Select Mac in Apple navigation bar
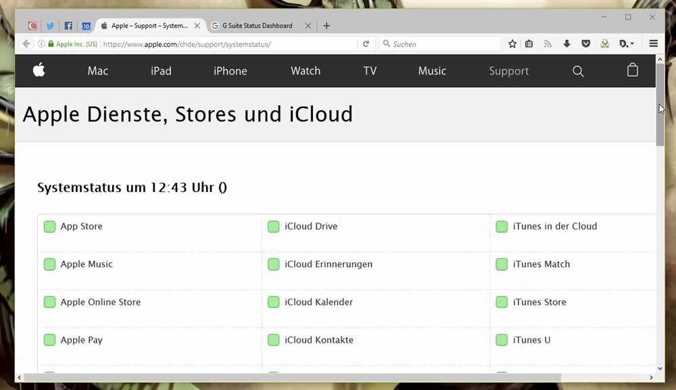Viewport: 676px width, 390px height. tap(98, 71)
